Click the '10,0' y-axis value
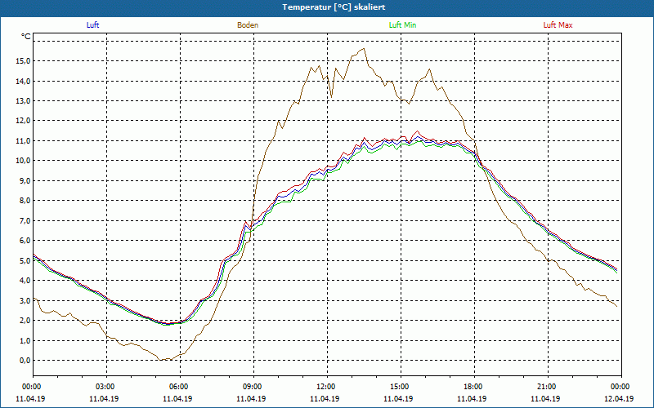 point(23,161)
